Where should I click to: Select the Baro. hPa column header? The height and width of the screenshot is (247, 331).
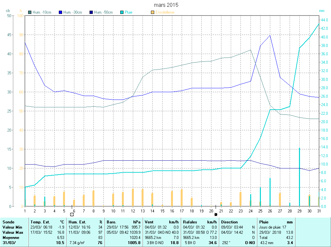tap(124, 222)
